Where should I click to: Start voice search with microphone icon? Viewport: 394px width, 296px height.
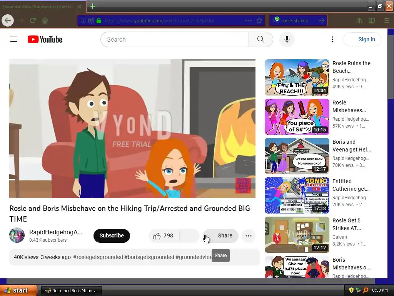[287, 39]
